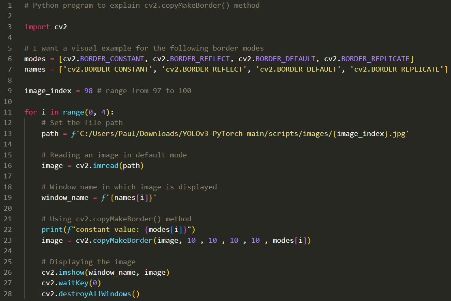Click the 'cv2.BORDER_CONSTANT' string in names list
Image resolution: width=451 pixels, height=301 pixels.
(107, 70)
